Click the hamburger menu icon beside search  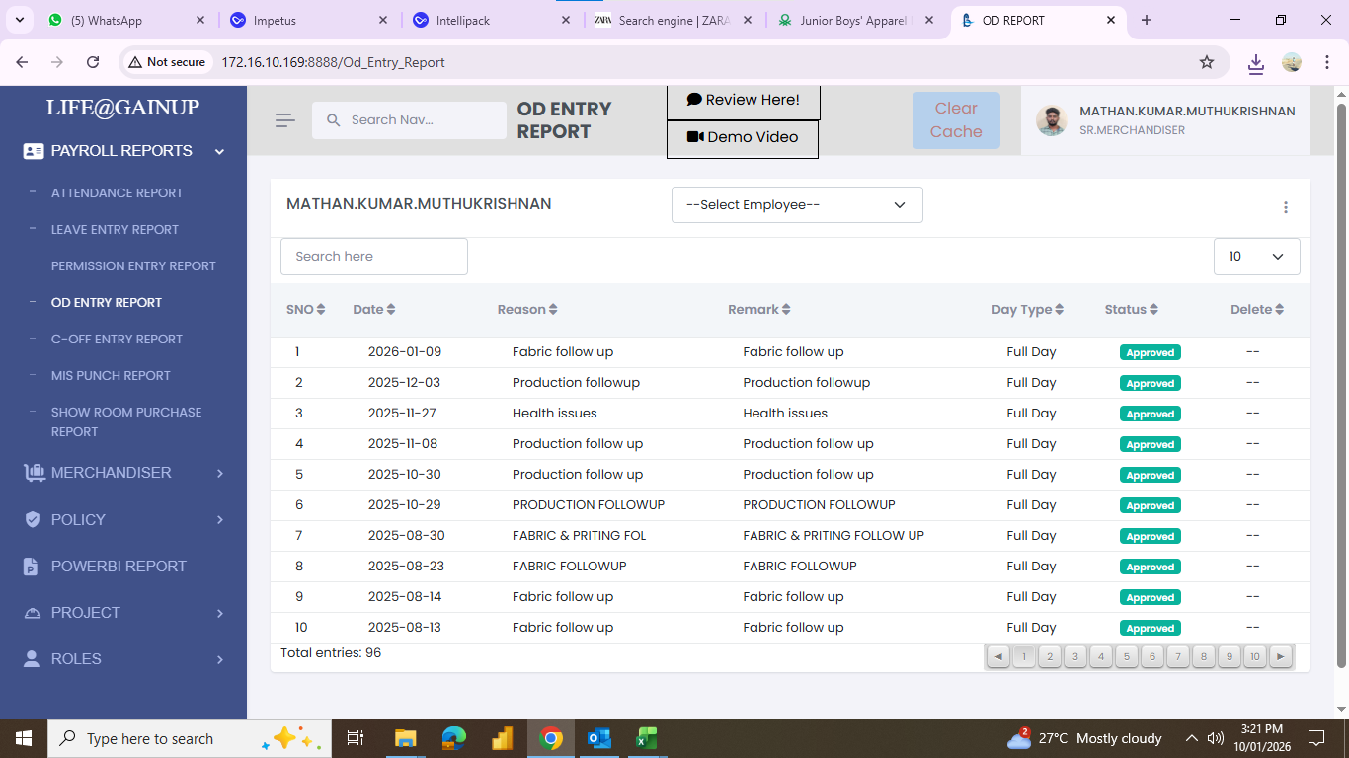(x=284, y=120)
